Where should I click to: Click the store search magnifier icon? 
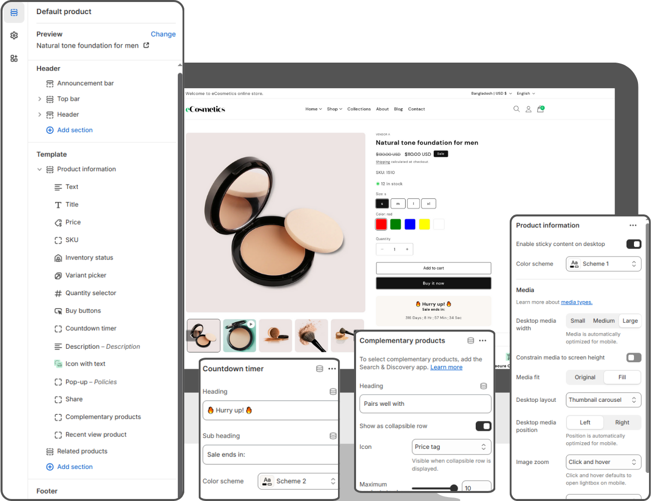(516, 109)
